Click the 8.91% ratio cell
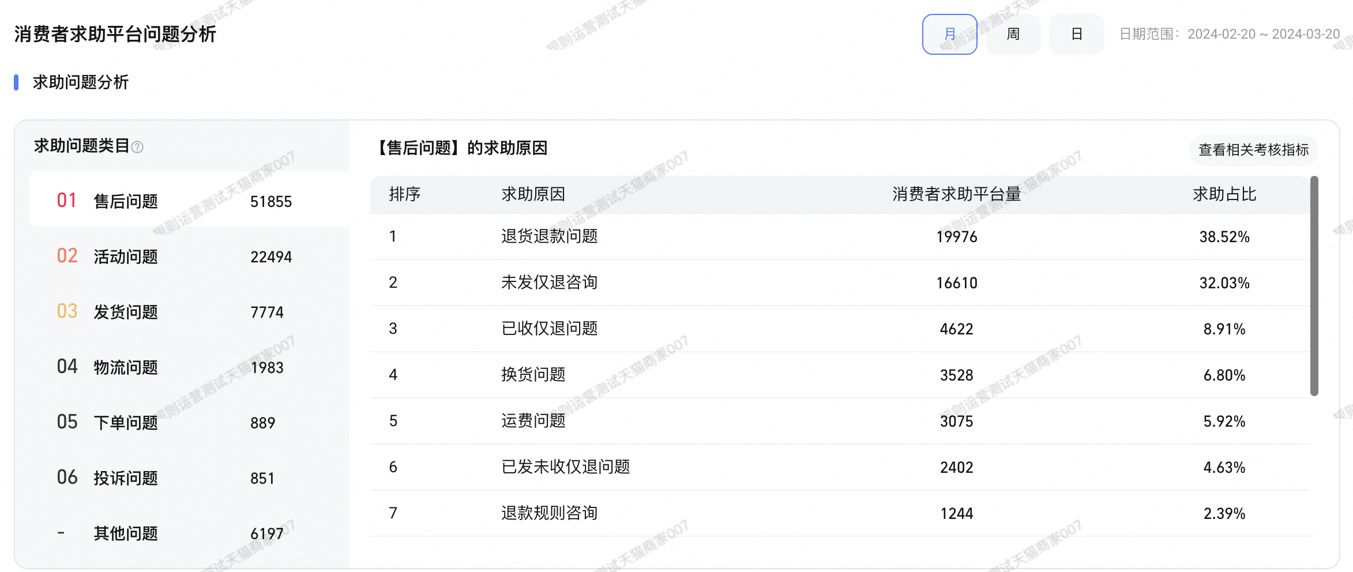This screenshot has height=572, width=1353. pyautogui.click(x=1224, y=329)
